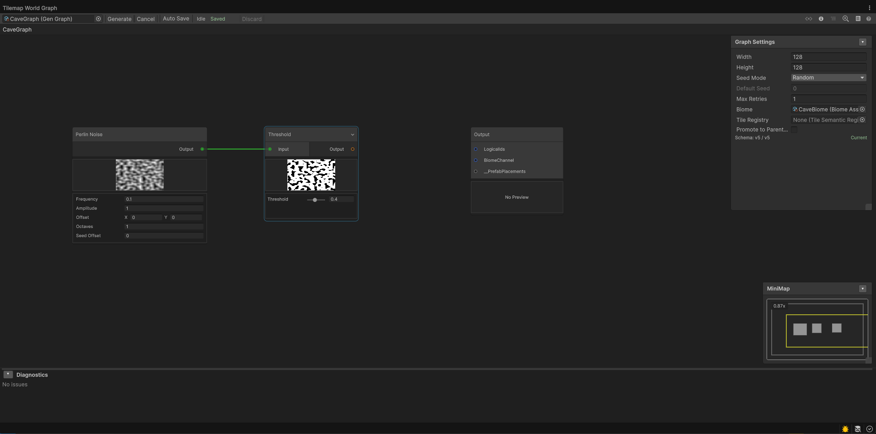Click the Frequency field 0.1
Screen dimensions: 876x434
[x=164, y=199]
